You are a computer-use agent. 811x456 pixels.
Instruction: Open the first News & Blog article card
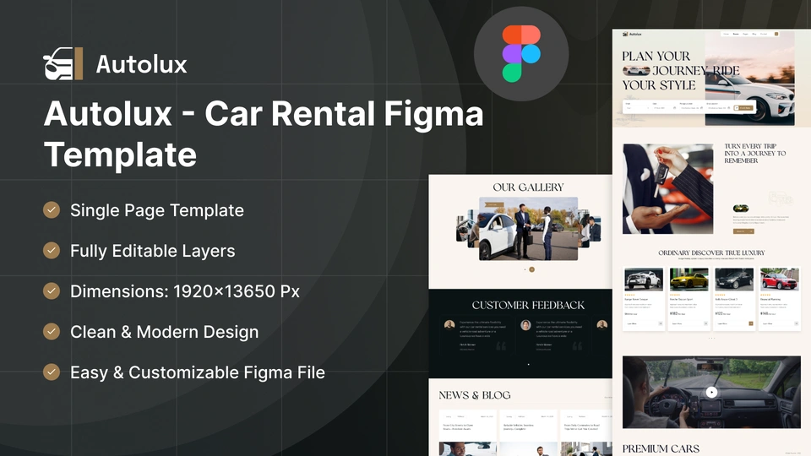(467, 432)
